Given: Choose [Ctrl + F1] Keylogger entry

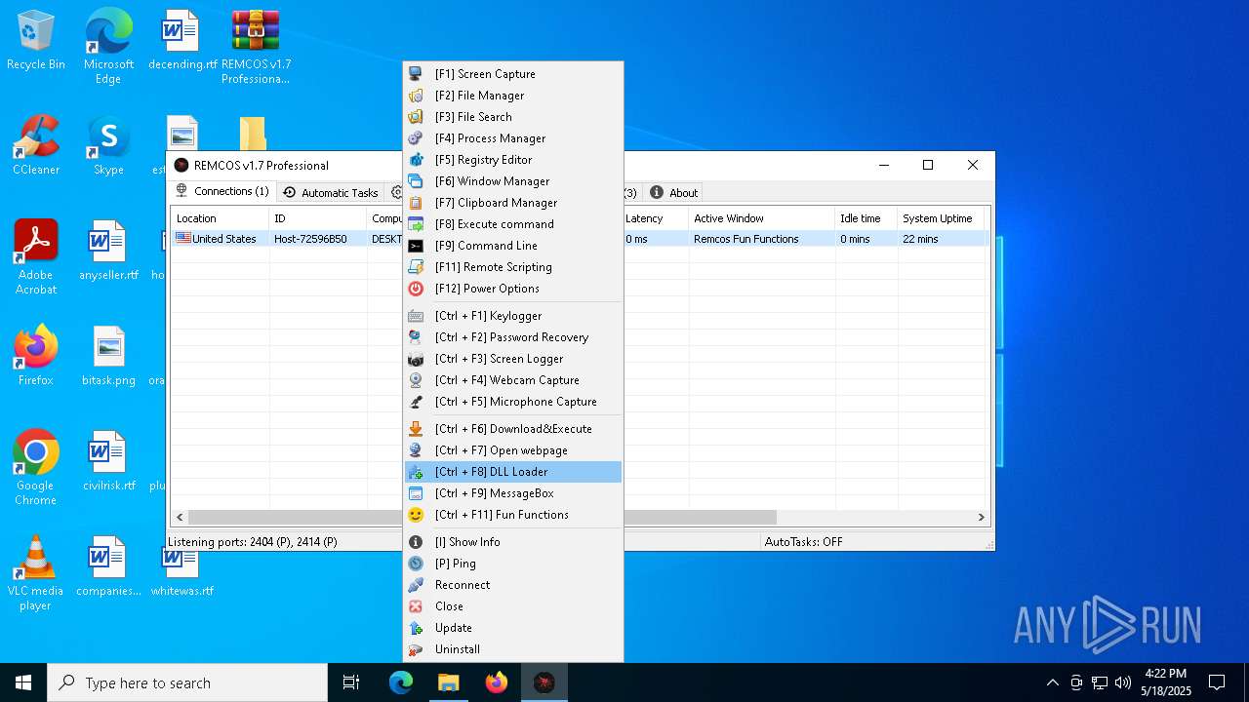Looking at the screenshot, I should coord(513,316).
